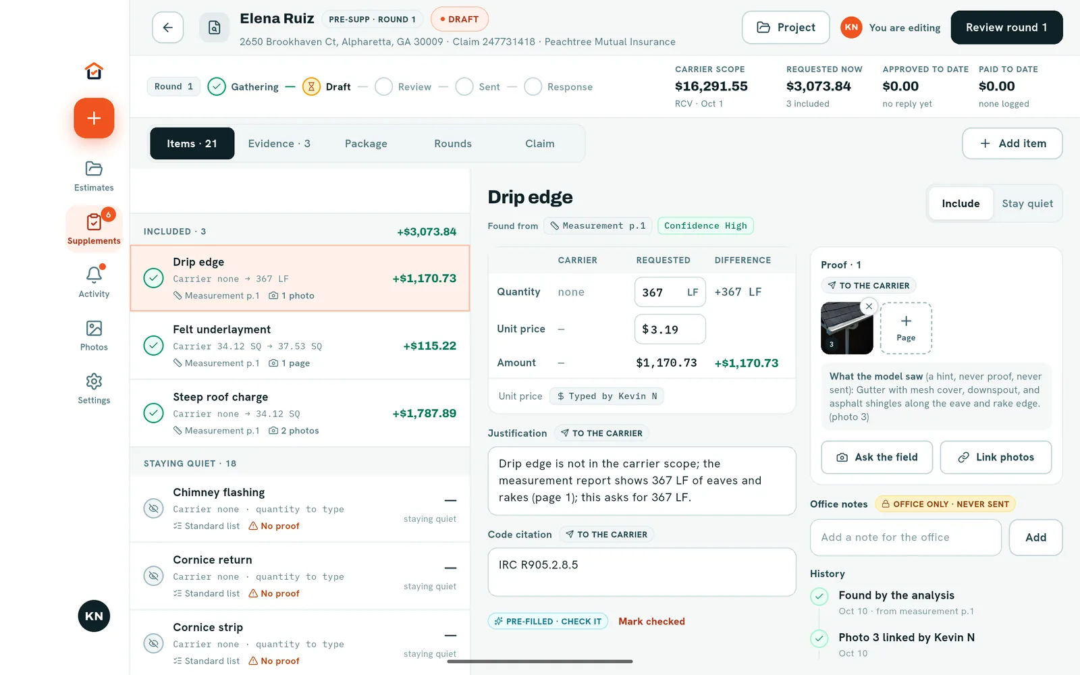Open the document preview icon beside Elena Ruiz
Image resolution: width=1080 pixels, height=675 pixels.
(x=214, y=28)
